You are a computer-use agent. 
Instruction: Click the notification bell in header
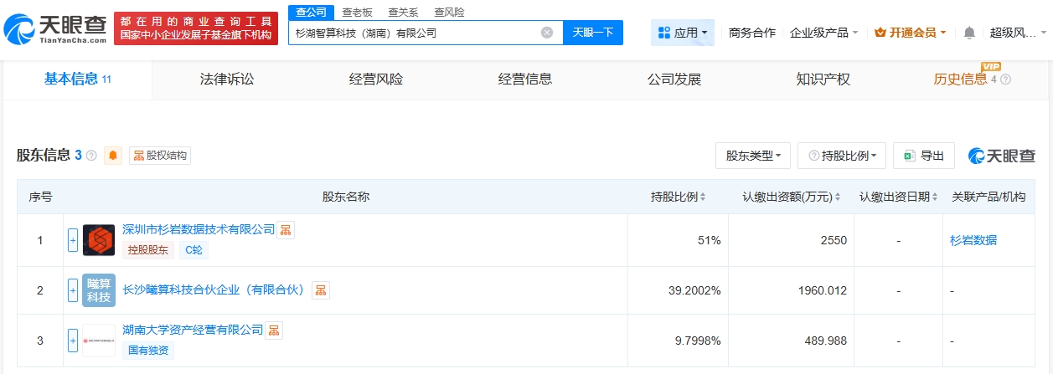point(969,33)
